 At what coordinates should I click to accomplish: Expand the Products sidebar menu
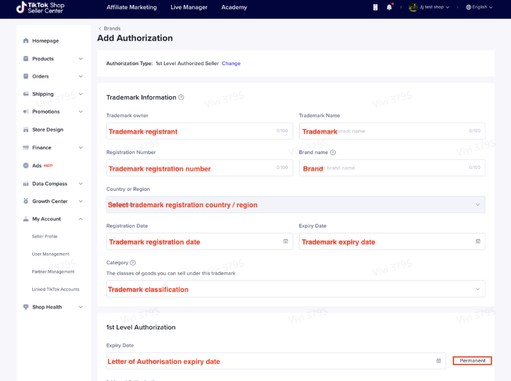(80, 59)
